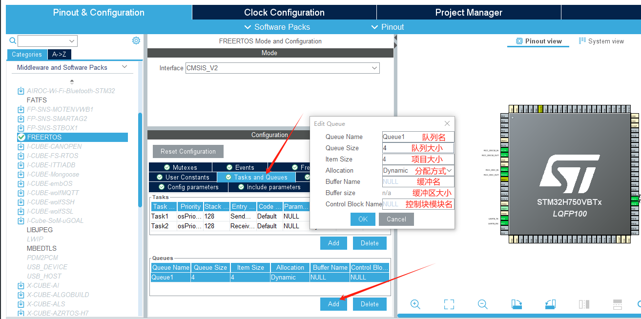Click the flip horizontal icon
The image size is (641, 319).
click(x=584, y=304)
